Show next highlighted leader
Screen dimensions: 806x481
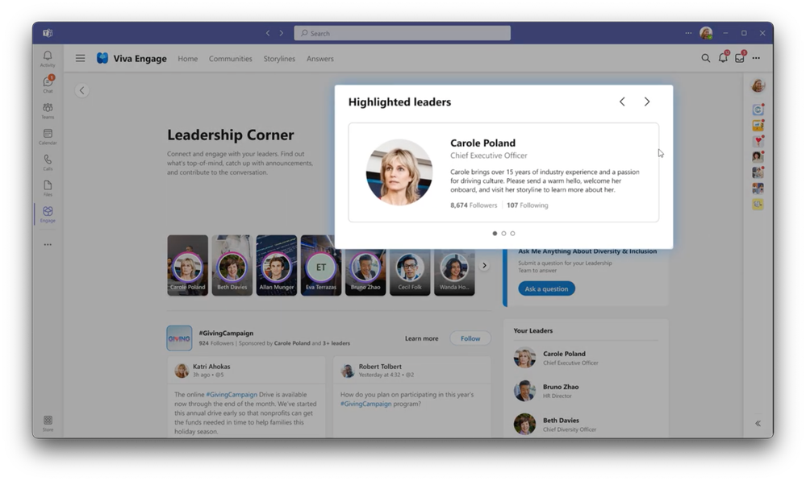pos(646,102)
